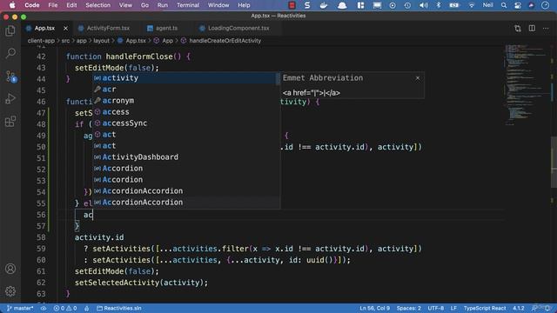557x313 pixels.
Task: Open the Go menu
Action: (x=144, y=5)
